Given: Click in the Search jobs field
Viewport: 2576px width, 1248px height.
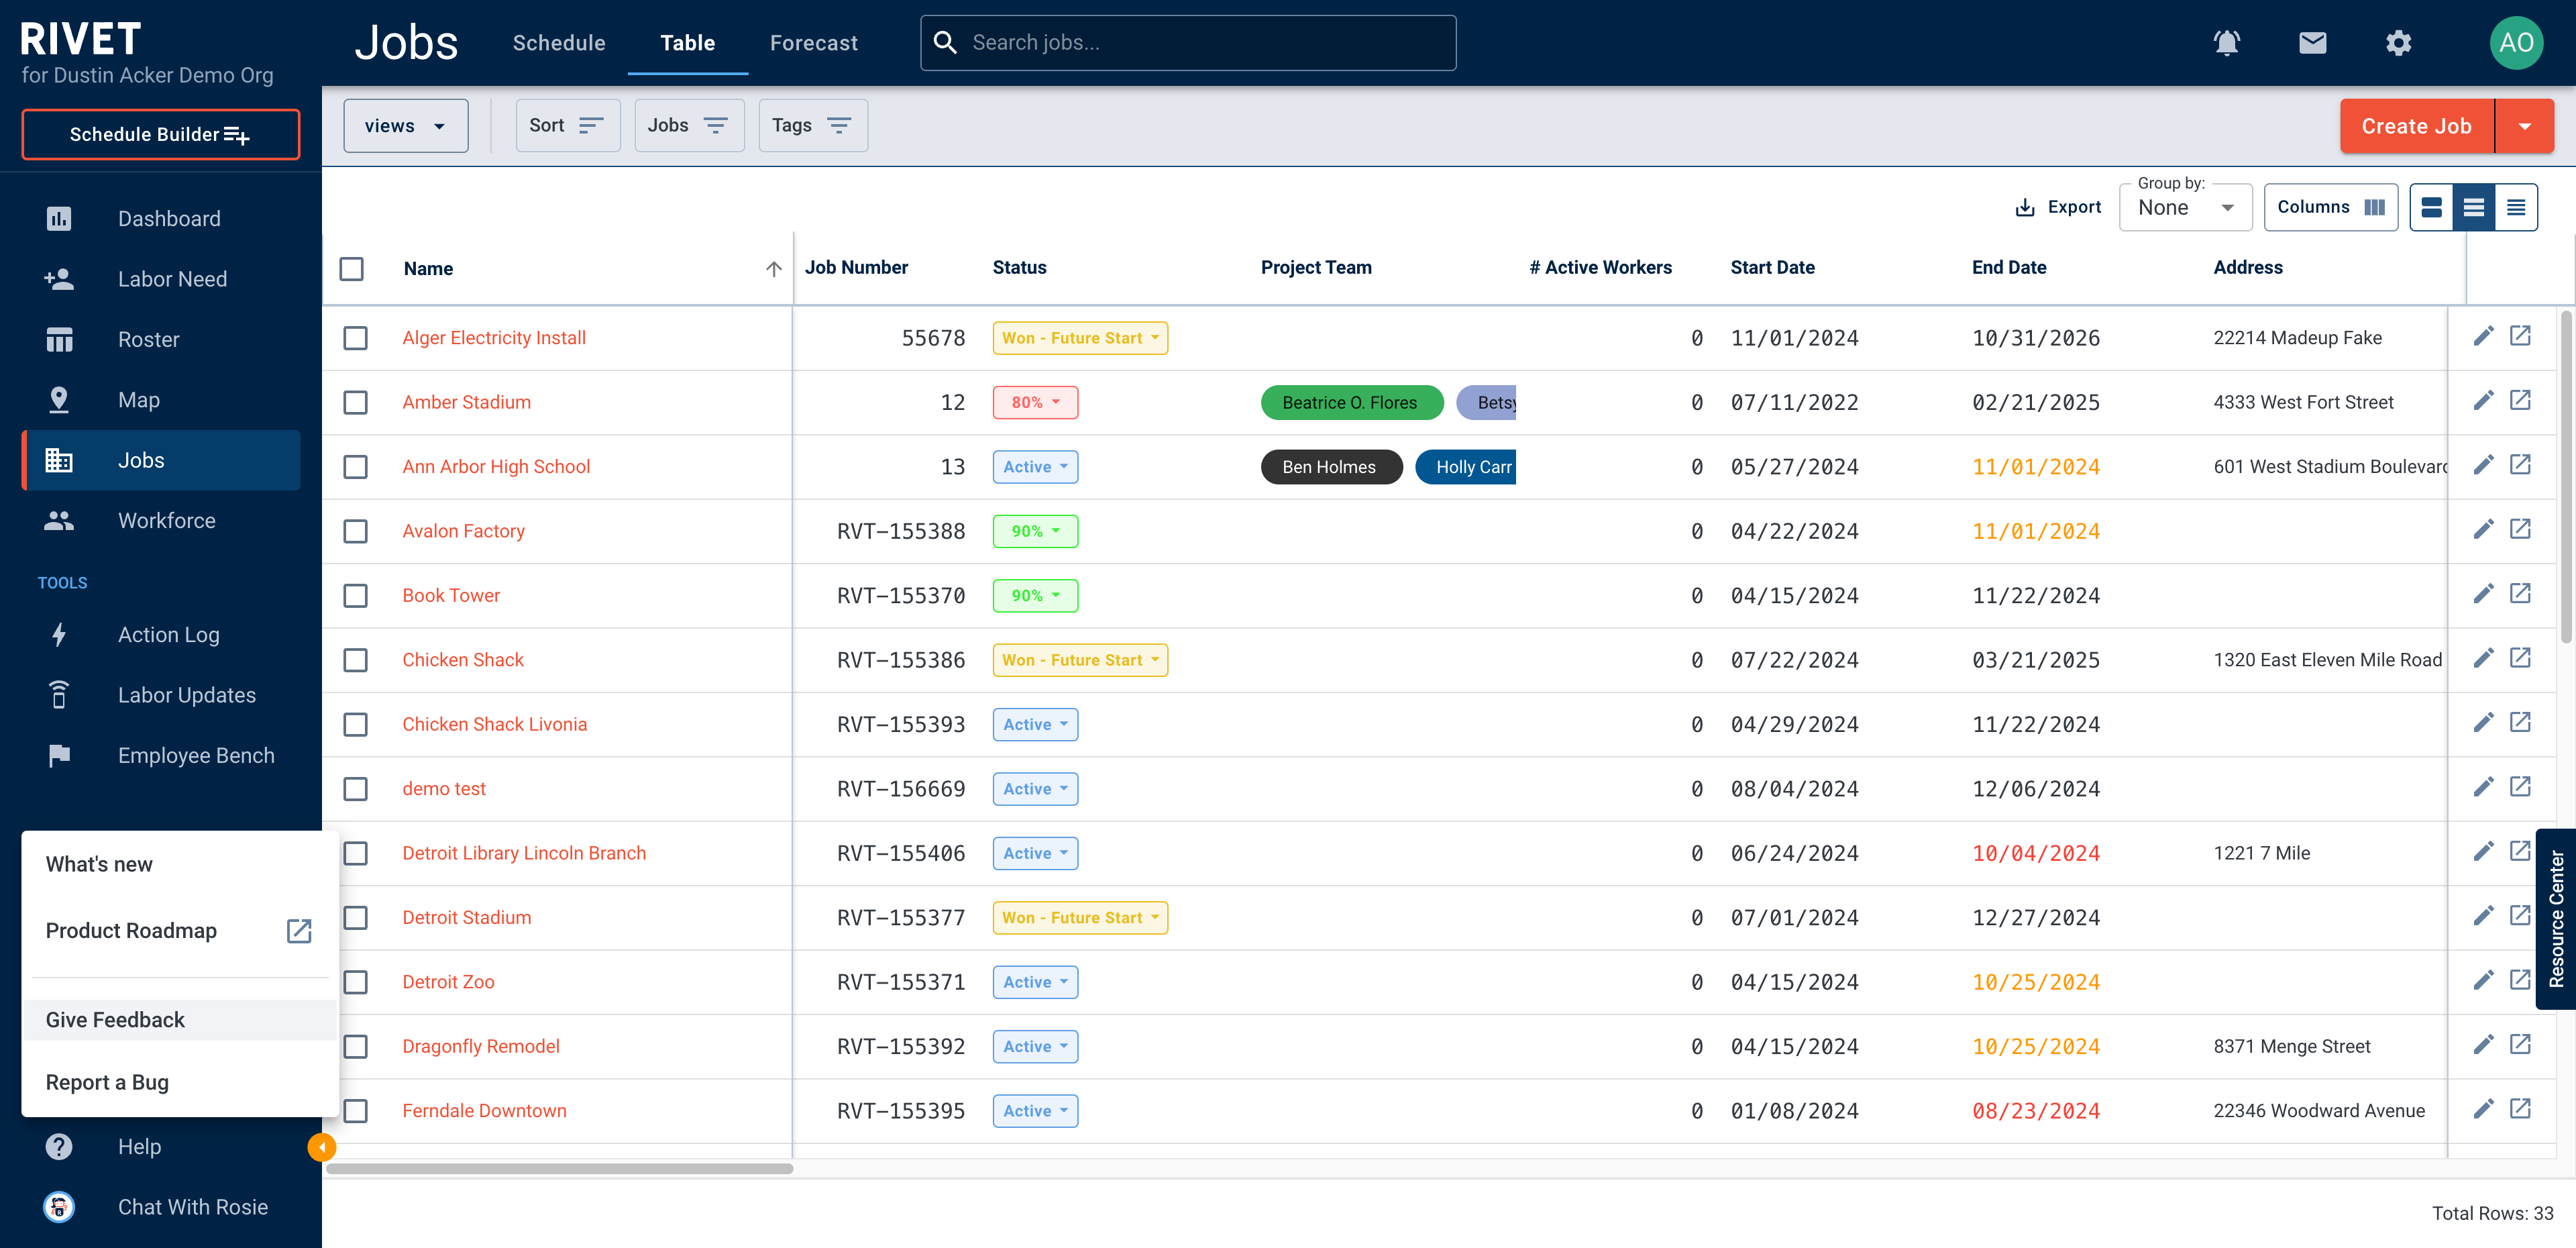Looking at the screenshot, I should (1188, 43).
